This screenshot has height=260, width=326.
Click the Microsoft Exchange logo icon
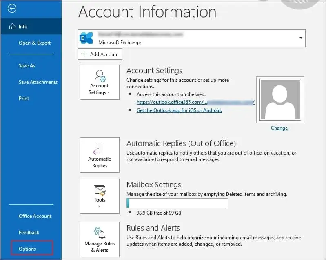pos(86,38)
